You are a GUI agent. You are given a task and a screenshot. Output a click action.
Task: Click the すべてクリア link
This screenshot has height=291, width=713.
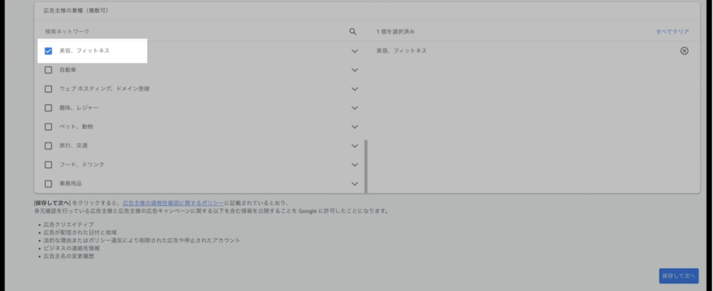click(672, 32)
